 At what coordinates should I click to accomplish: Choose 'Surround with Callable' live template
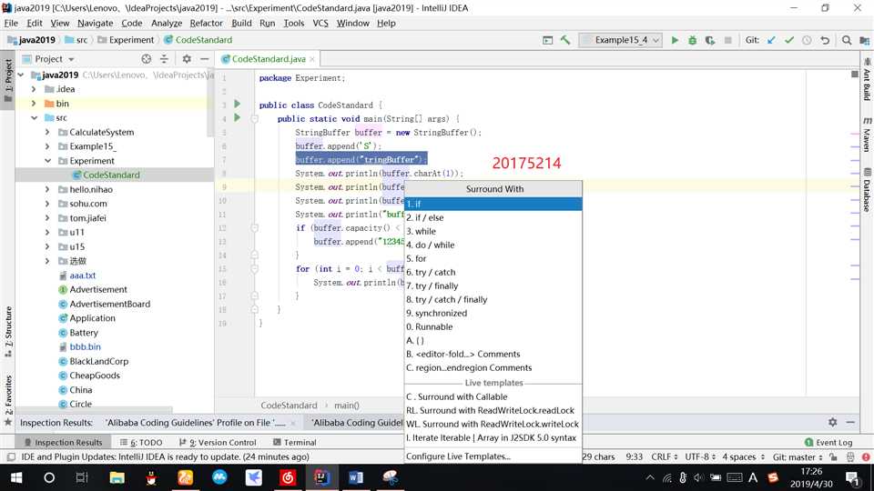[493, 396]
